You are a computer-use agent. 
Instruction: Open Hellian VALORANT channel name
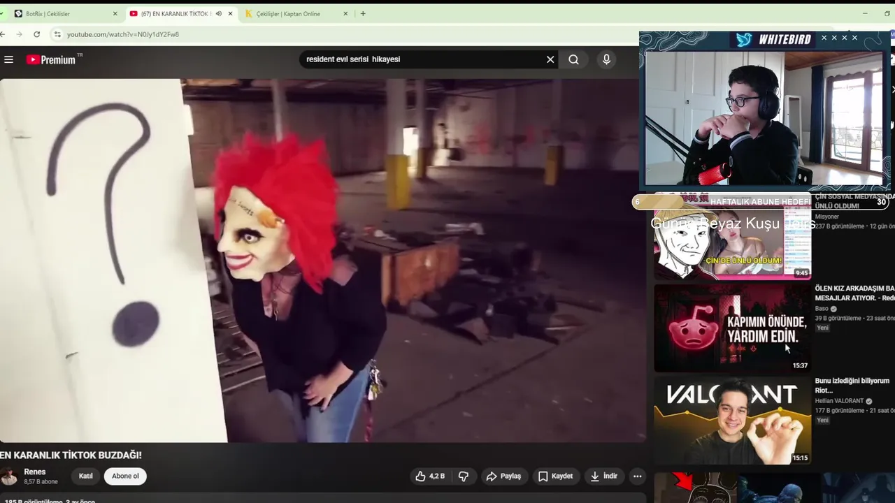[x=839, y=401]
